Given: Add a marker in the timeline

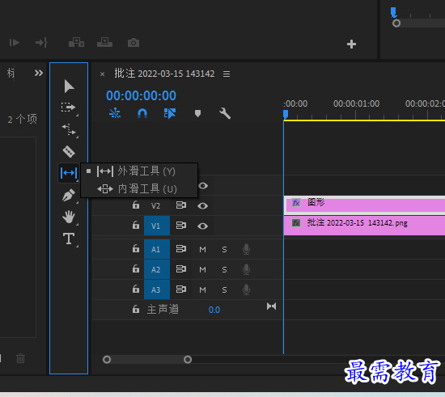Looking at the screenshot, I should point(197,113).
